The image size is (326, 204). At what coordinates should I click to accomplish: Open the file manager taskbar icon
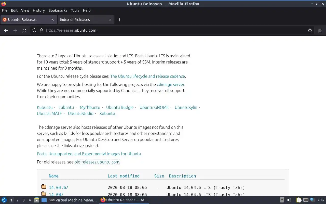click(37, 200)
